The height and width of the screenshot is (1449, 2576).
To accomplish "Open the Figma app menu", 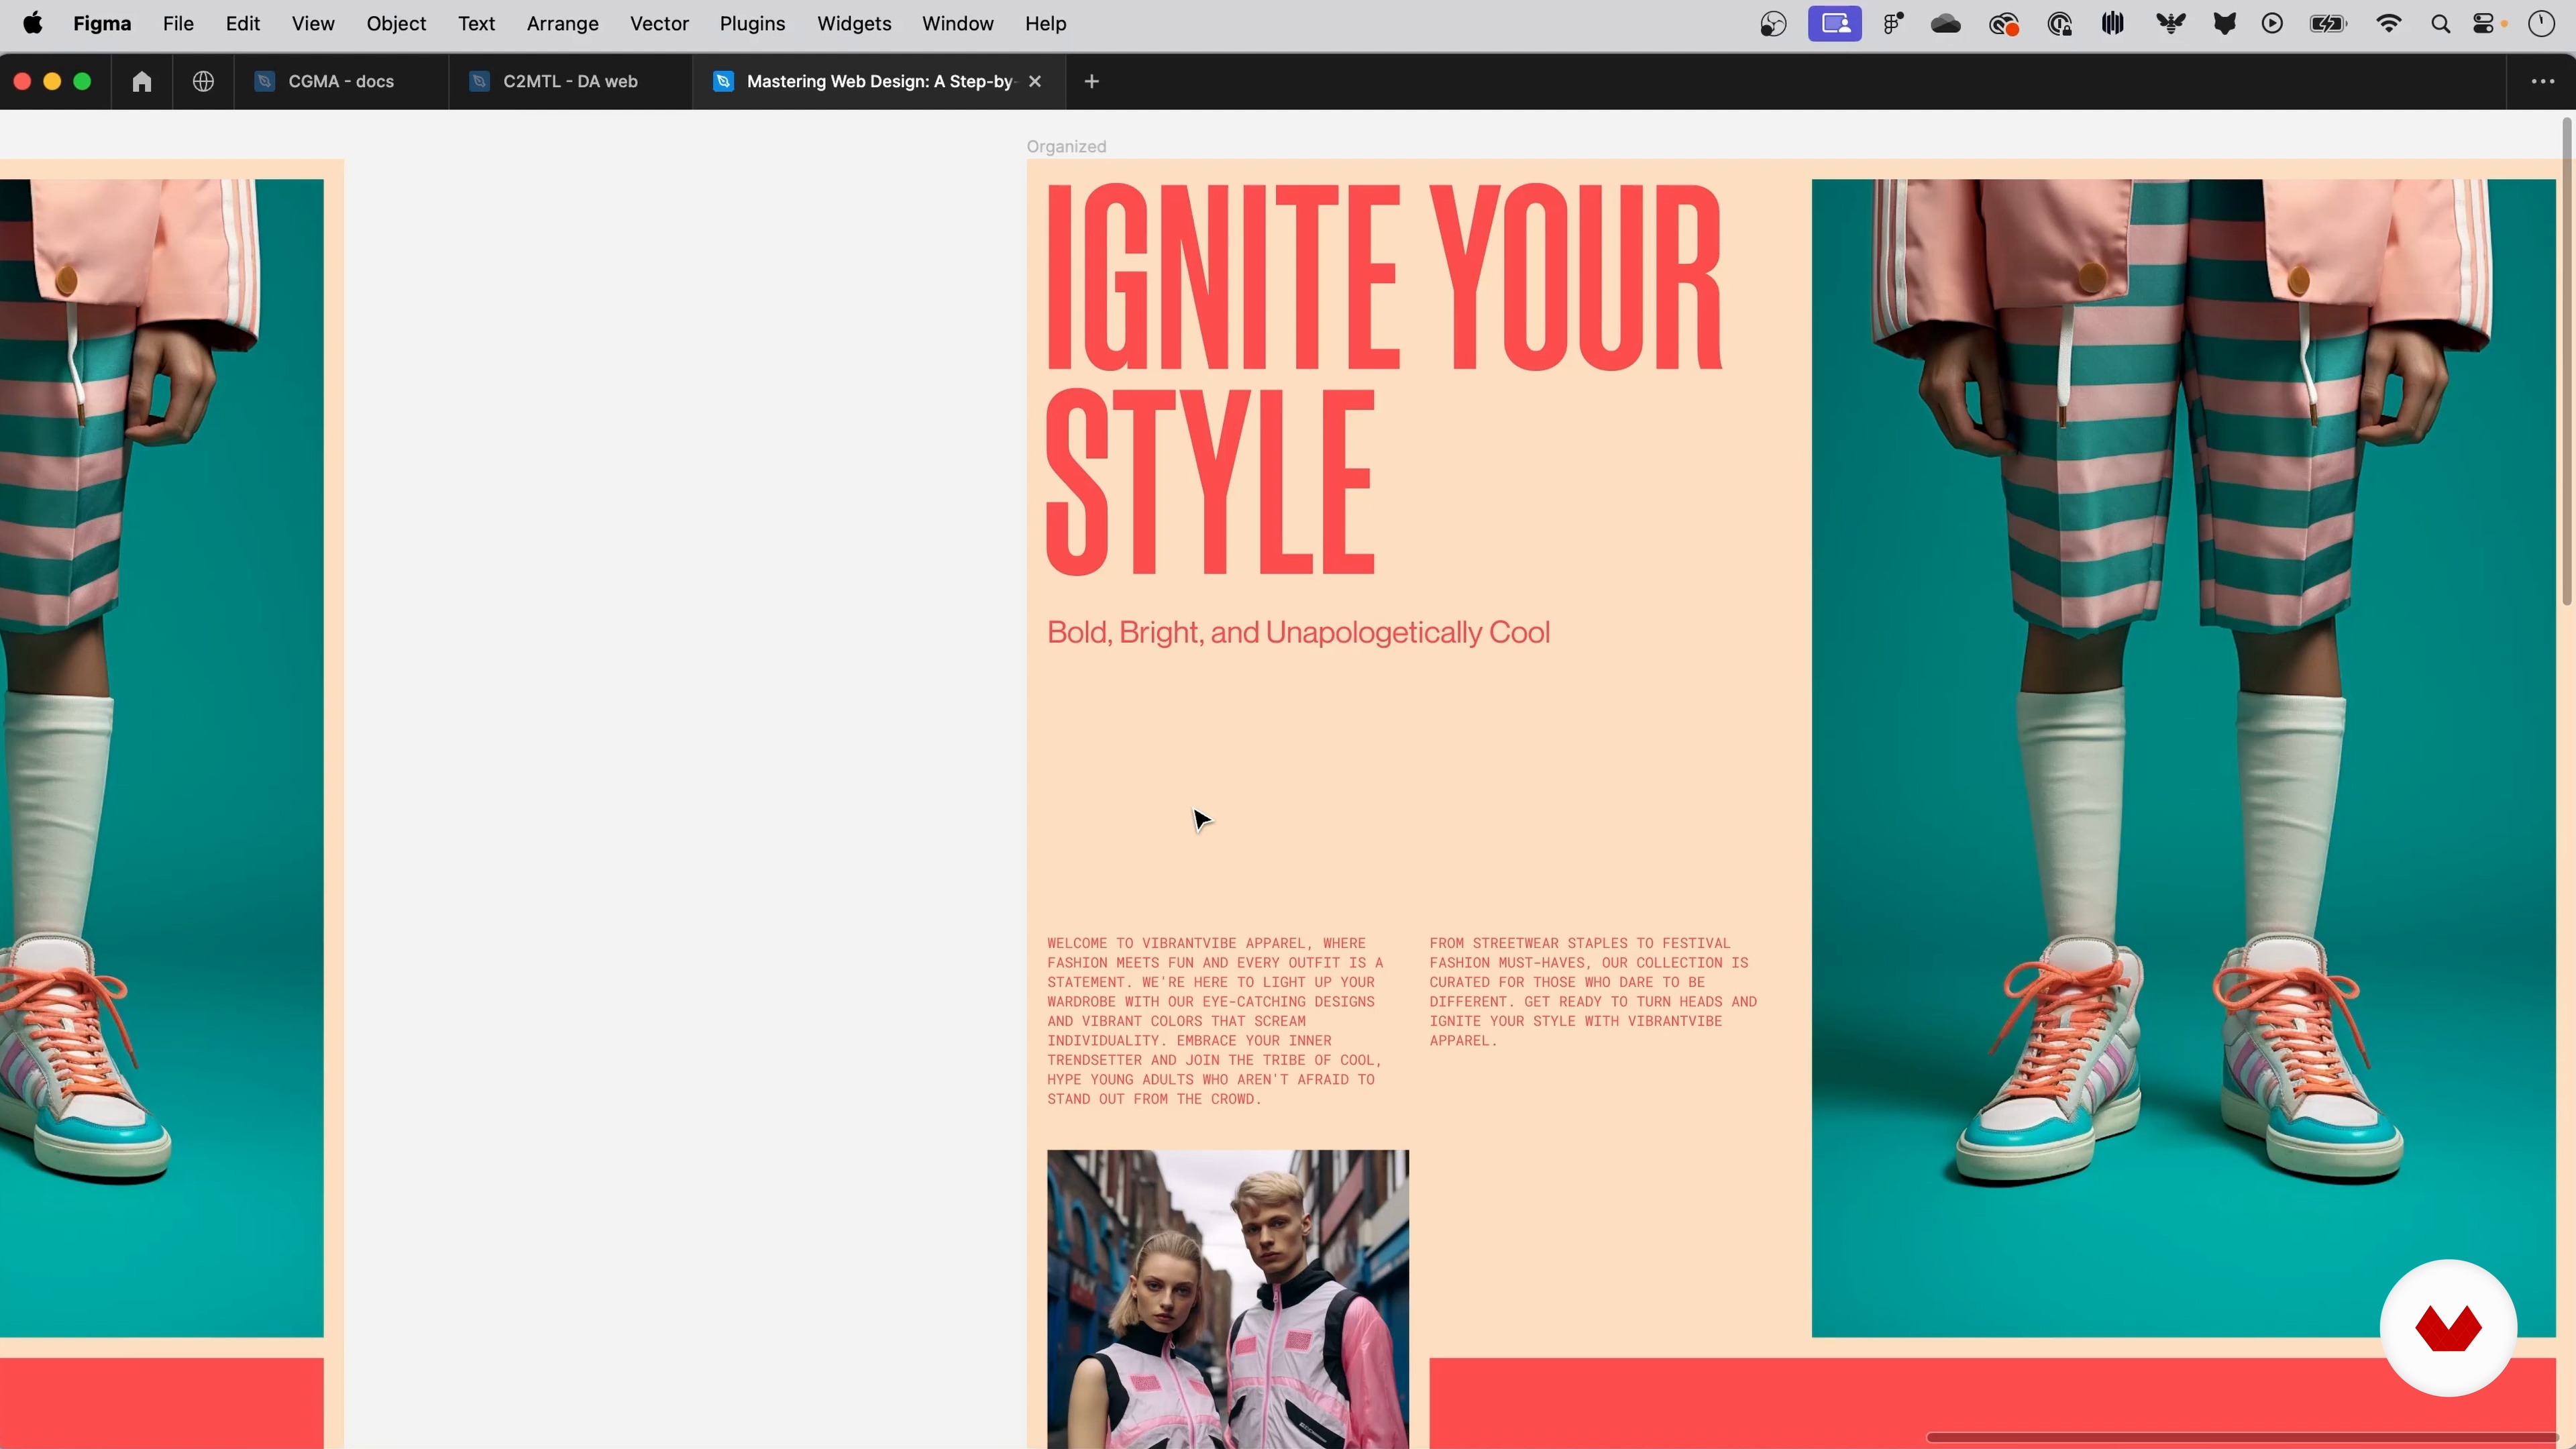I will click(x=102, y=23).
